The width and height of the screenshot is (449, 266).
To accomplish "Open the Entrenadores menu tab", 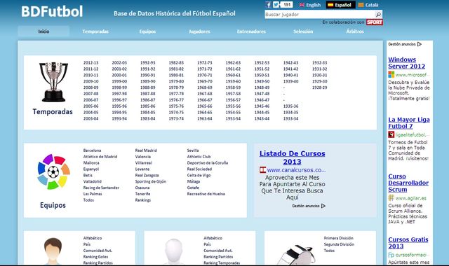I will click(251, 31).
